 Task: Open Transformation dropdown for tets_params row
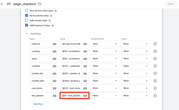pos(105,96)
